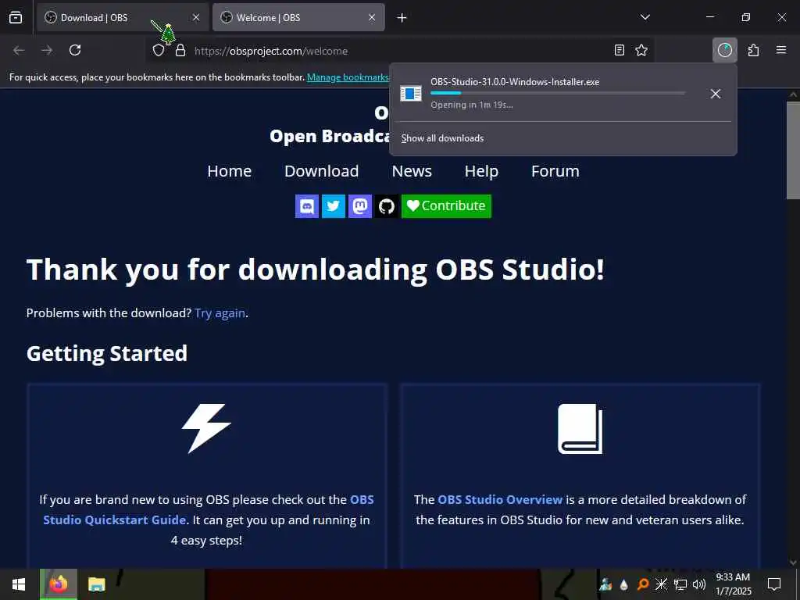Go to Download in site navigation

coord(321,171)
